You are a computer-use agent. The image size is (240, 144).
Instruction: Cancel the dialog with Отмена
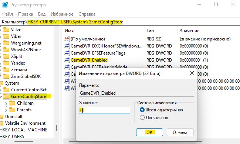tap(180, 132)
